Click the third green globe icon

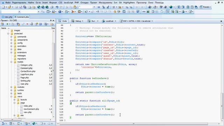click(47, 7)
